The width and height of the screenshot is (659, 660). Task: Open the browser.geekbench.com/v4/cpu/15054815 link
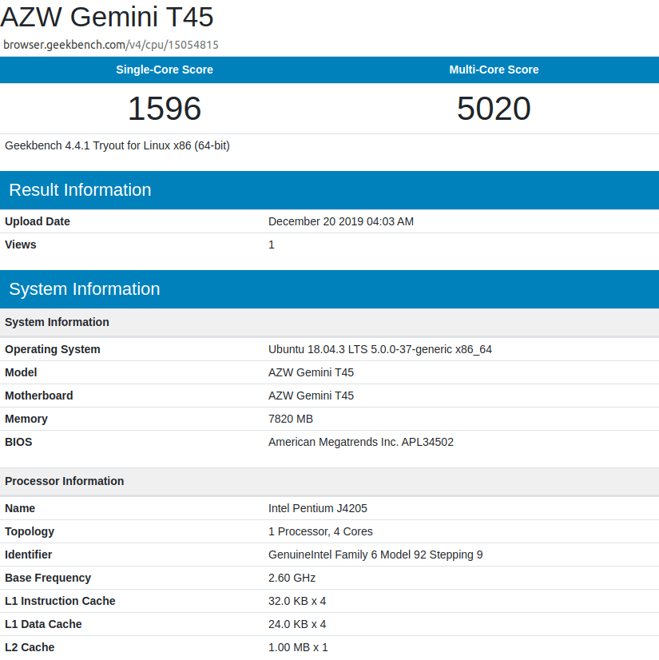[111, 45]
